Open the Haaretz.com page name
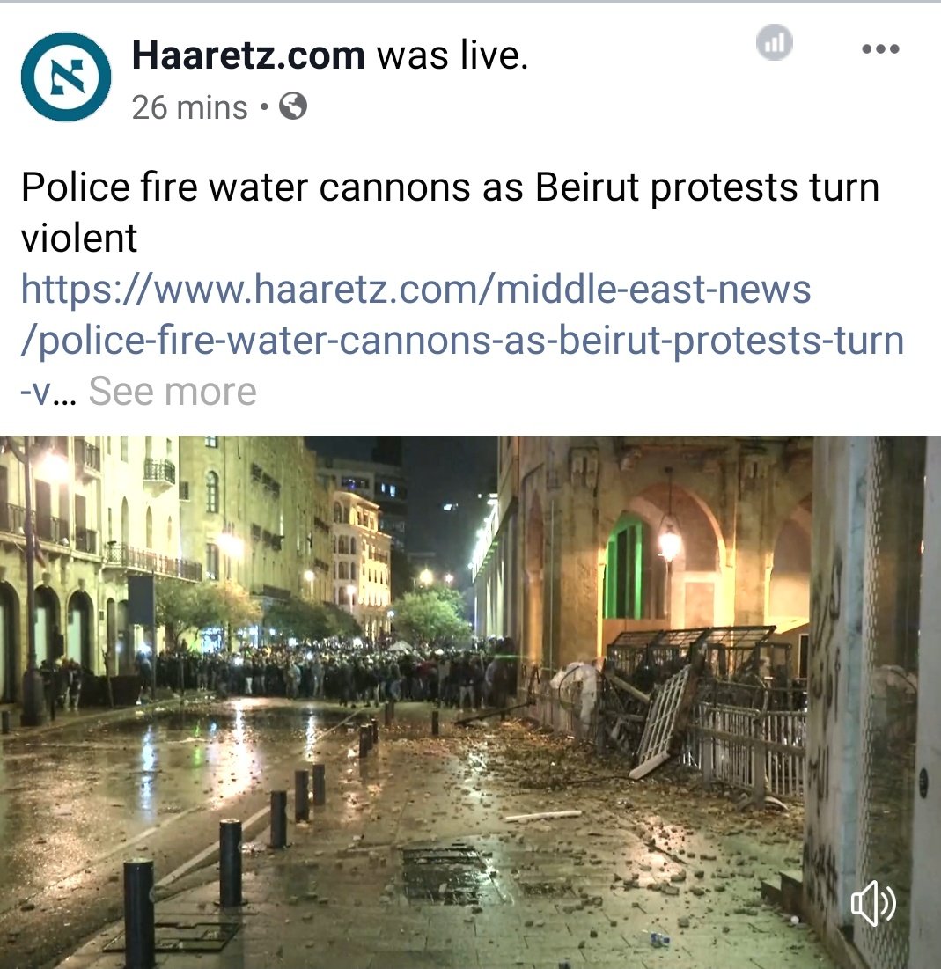Screen dimensions: 941x969 click(x=248, y=55)
